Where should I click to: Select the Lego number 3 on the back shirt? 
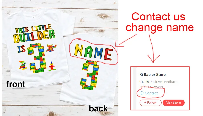click(89, 75)
